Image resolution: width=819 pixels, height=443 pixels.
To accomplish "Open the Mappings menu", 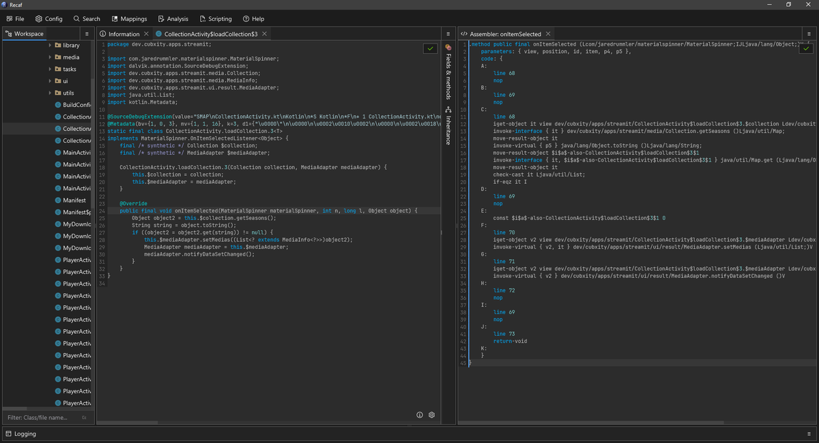I will click(129, 19).
